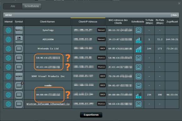Click the internet globe icon for ADS1600W
The image size is (182, 121).
(x=8, y=39)
